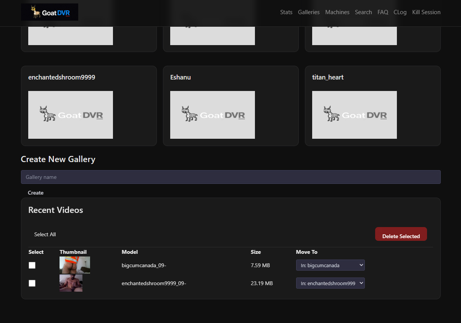Open Move To dropdown for bigcumcanada_09-
461x323 pixels.
click(330, 265)
